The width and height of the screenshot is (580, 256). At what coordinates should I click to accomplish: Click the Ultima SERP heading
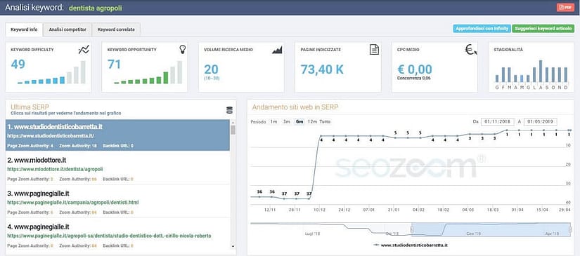coord(30,107)
